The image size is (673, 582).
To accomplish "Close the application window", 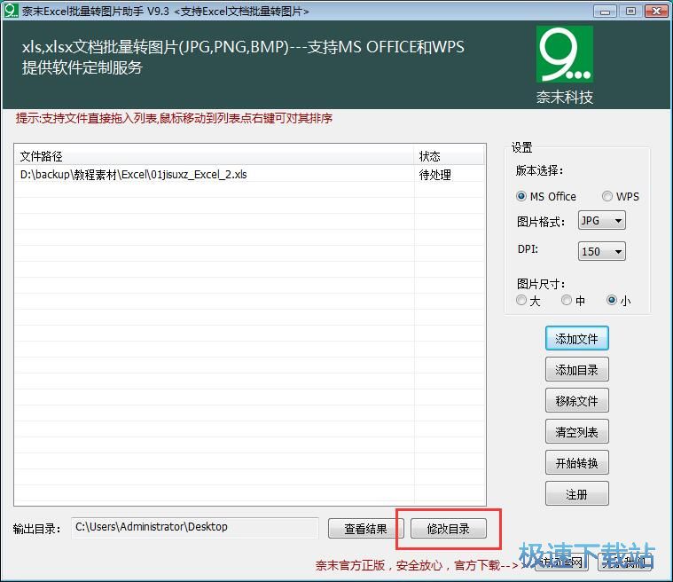I will [656, 12].
